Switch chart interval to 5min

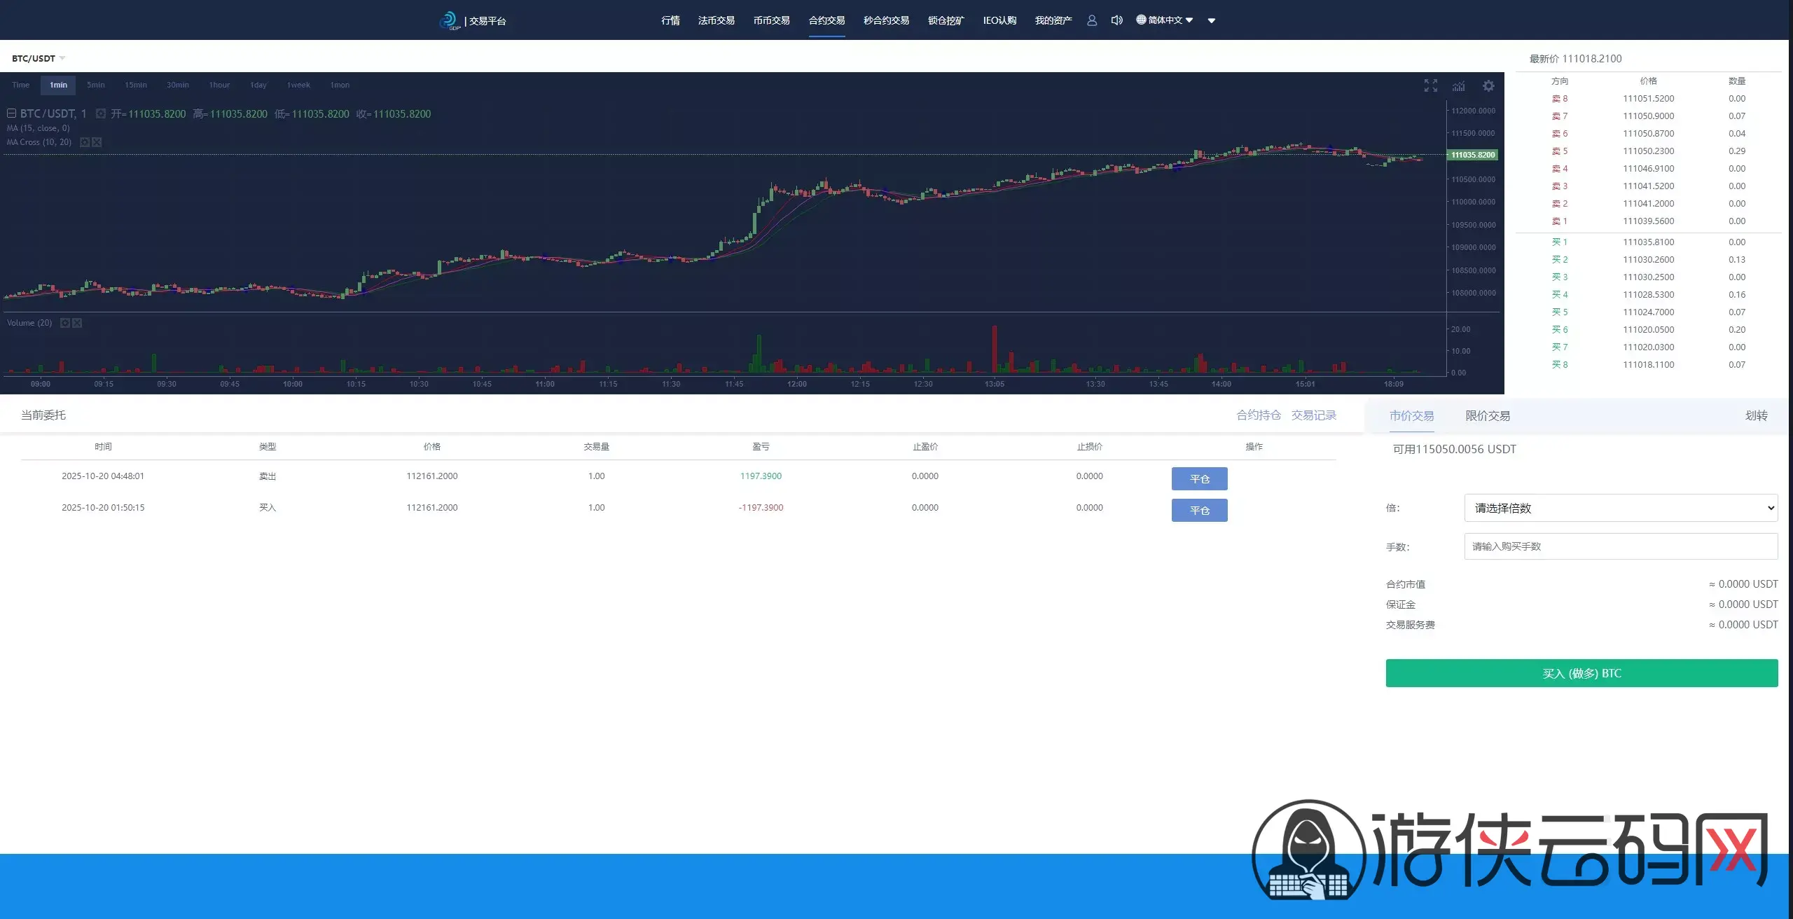pos(95,85)
